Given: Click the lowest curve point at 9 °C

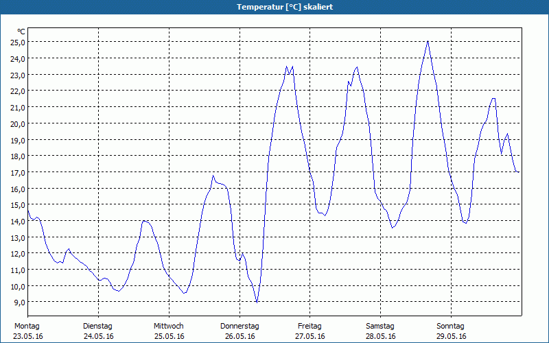Looking at the screenshot, I should 257,302.
